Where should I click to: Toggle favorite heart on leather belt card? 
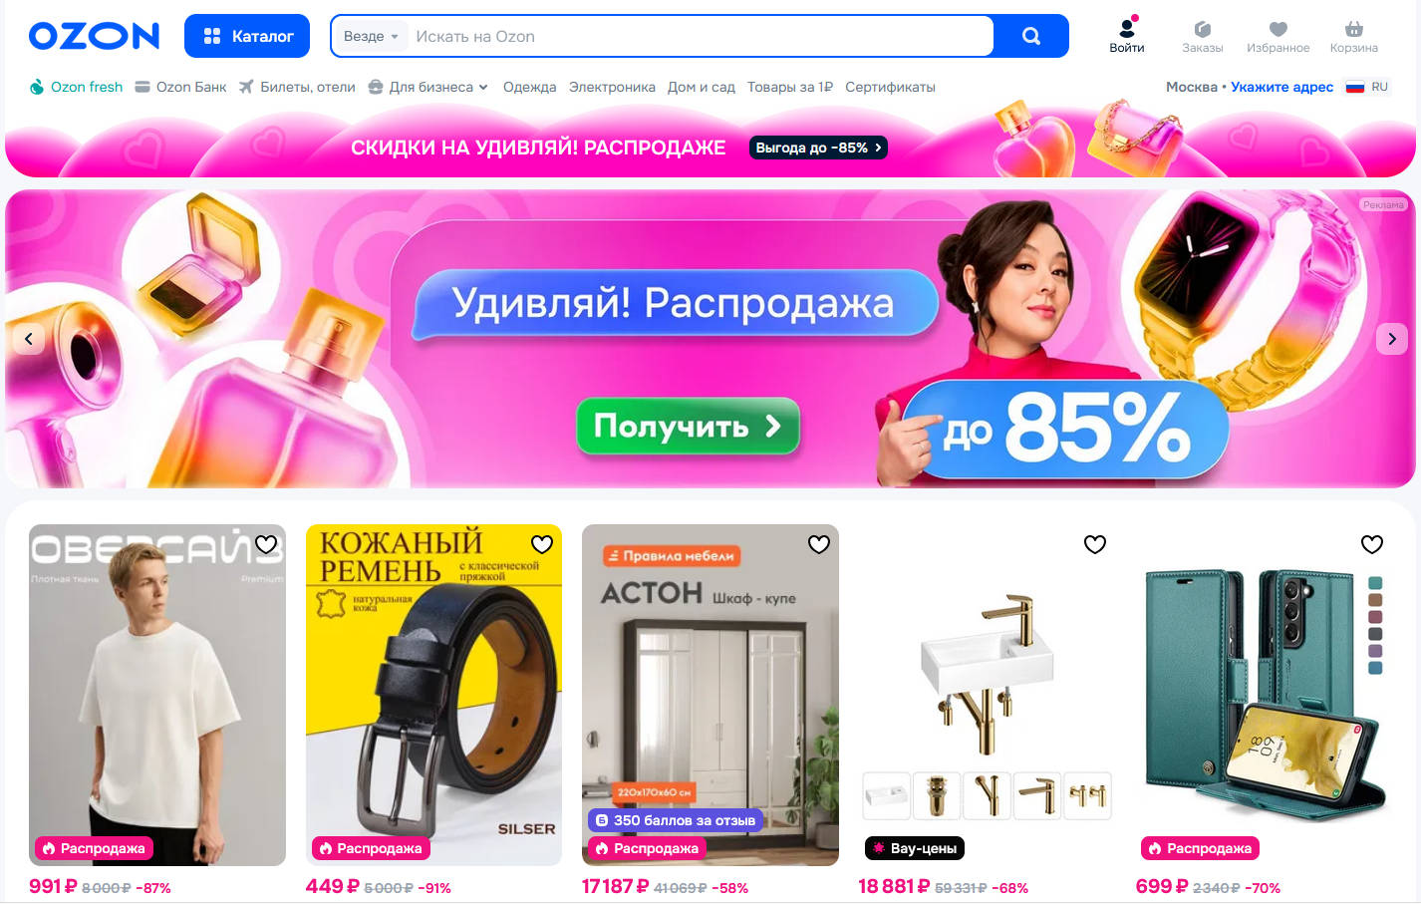click(x=542, y=544)
